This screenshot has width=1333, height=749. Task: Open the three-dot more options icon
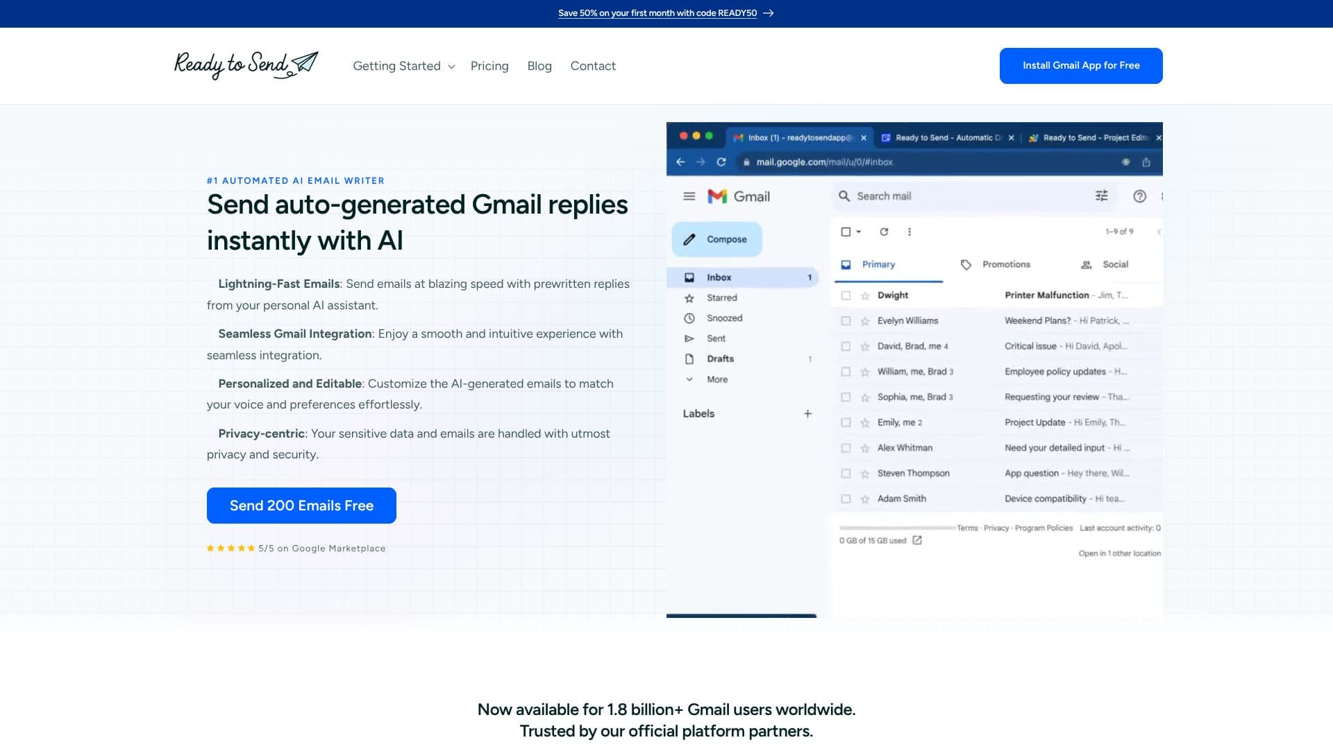(x=909, y=232)
